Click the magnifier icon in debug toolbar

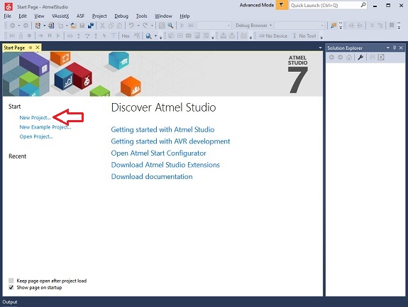pyautogui.click(x=148, y=36)
